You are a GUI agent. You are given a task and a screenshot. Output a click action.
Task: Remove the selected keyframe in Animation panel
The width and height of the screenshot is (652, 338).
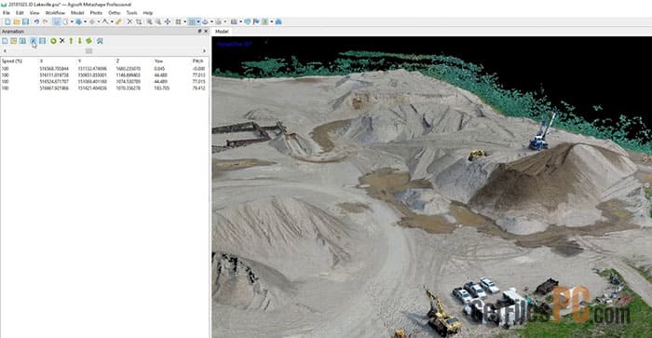62,41
